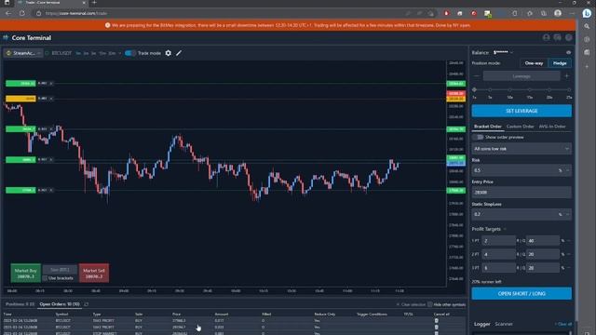596x335 pixels.
Task: Click Clear all in Logger panel
Action: (x=563, y=324)
